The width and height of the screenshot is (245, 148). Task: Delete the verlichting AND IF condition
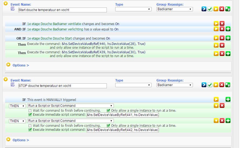[222, 29]
